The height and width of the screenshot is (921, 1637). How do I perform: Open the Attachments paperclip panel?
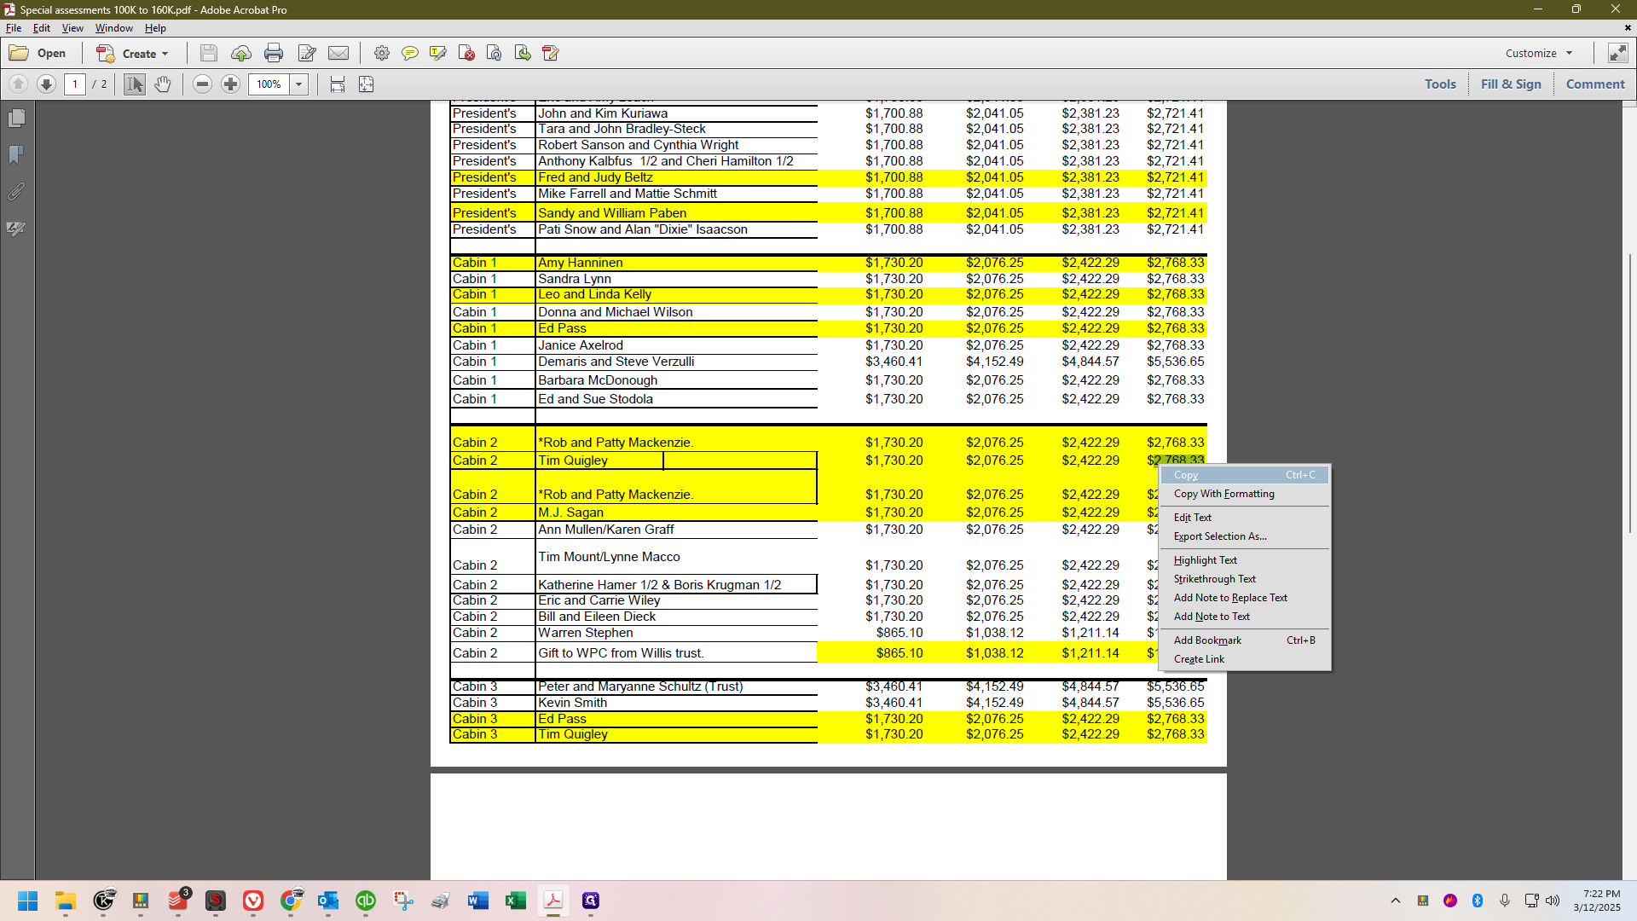point(16,191)
